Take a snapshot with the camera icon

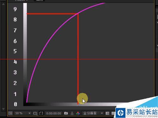[x=66, y=113]
